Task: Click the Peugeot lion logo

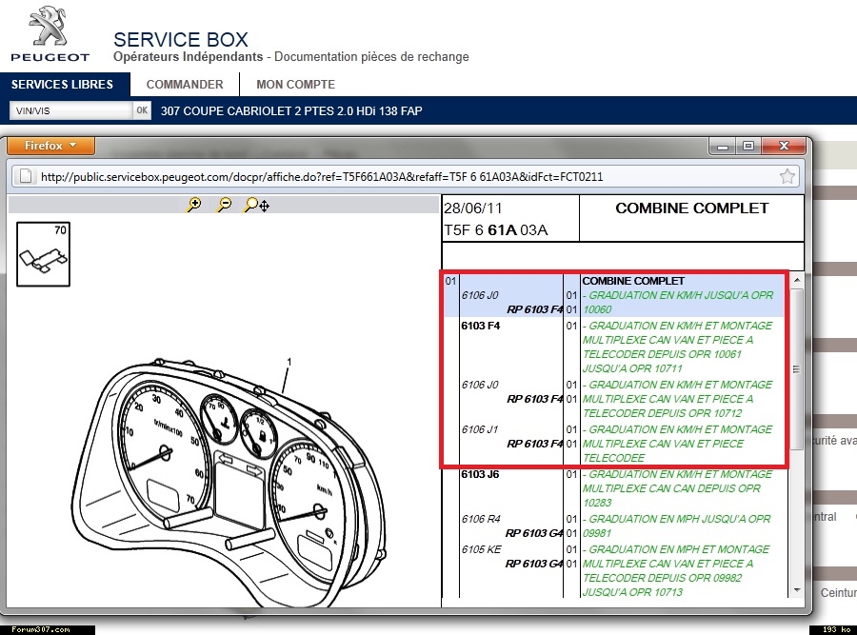Action: (x=50, y=27)
